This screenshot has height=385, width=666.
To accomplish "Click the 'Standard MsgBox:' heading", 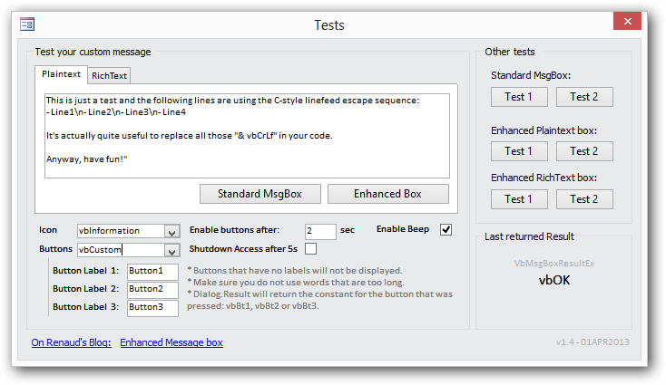I will click(x=531, y=75).
